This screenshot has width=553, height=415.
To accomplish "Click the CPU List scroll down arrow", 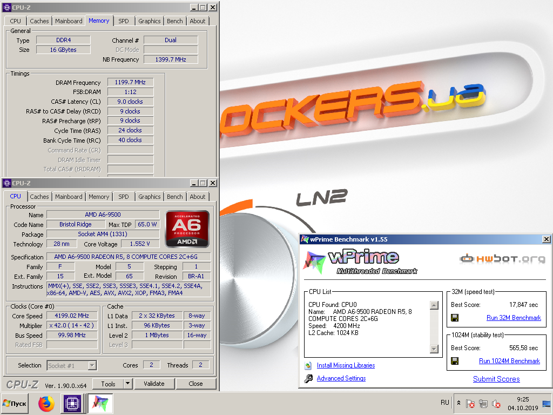I will [x=434, y=349].
